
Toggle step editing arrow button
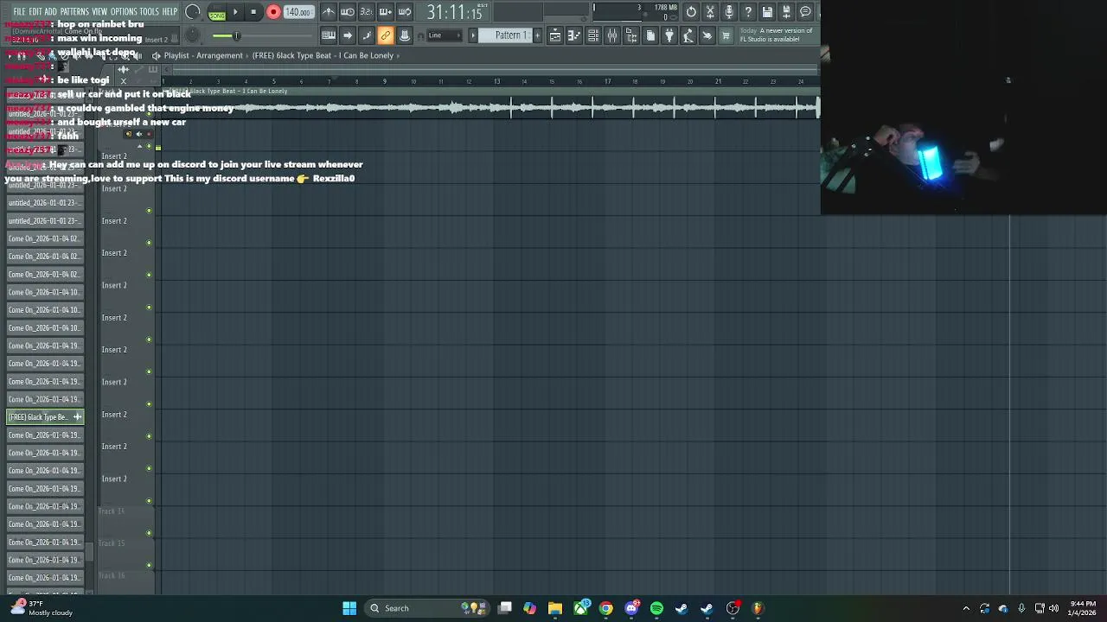(x=348, y=35)
